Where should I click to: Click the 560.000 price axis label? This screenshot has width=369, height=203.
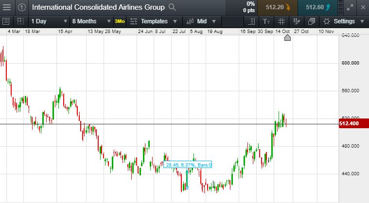point(351,91)
